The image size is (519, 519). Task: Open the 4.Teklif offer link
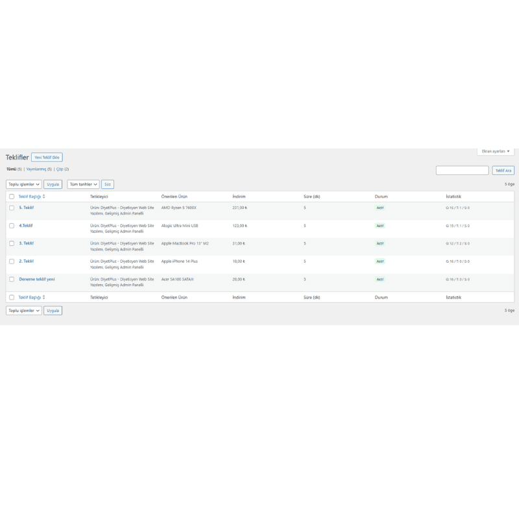pyautogui.click(x=26, y=226)
